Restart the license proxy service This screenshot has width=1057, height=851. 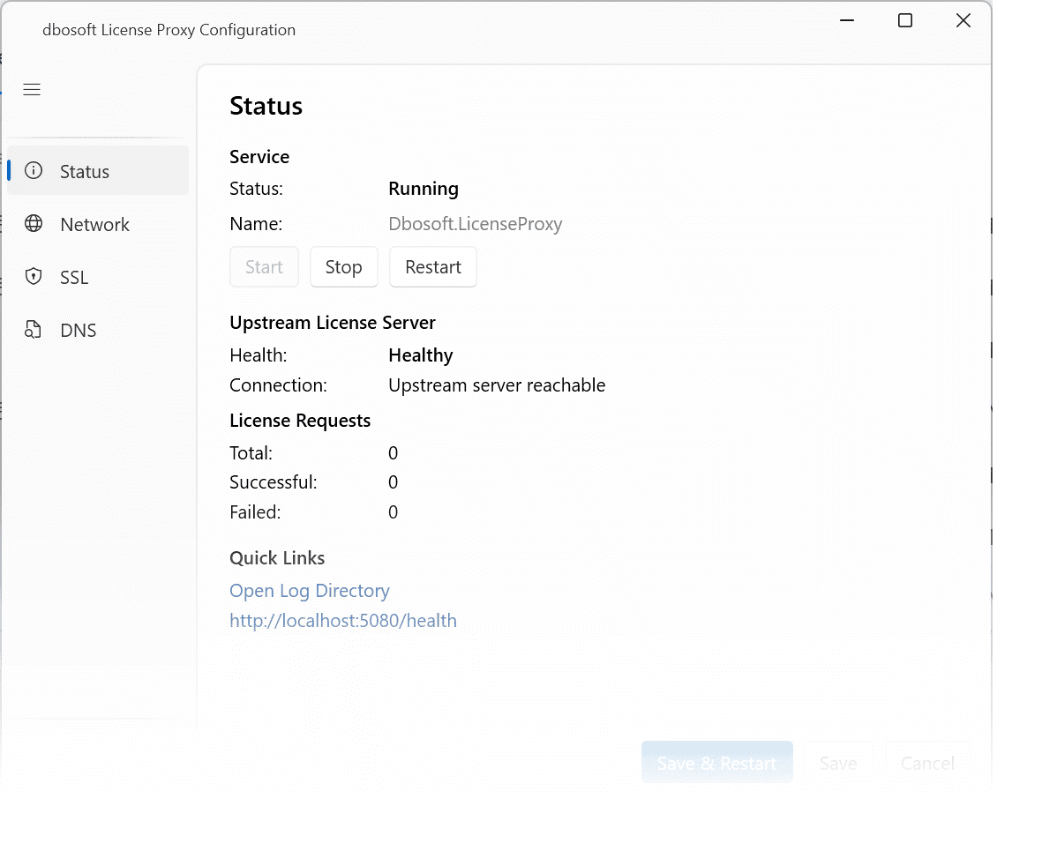click(433, 266)
